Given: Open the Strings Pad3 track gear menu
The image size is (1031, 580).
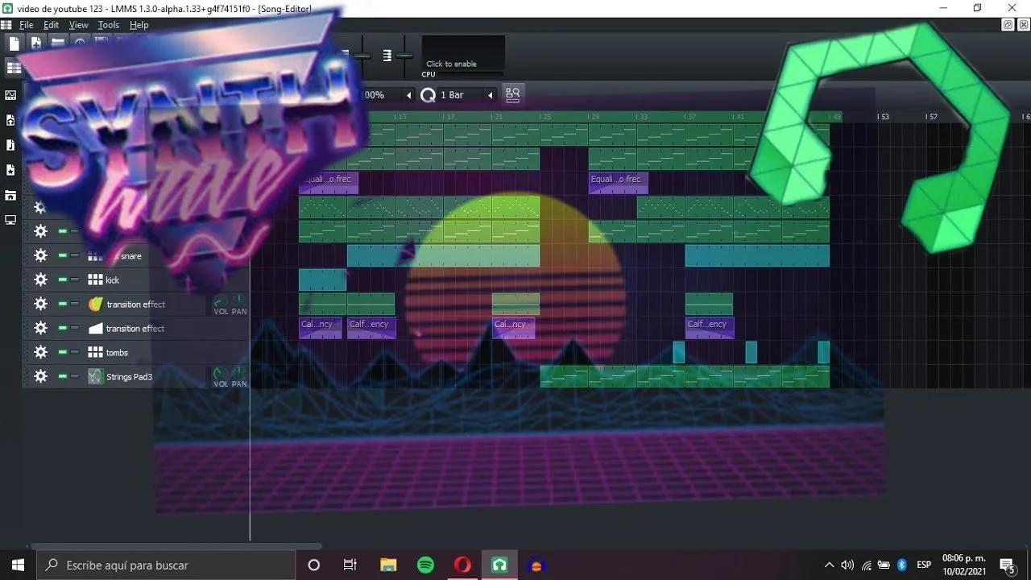Looking at the screenshot, I should click(x=40, y=376).
